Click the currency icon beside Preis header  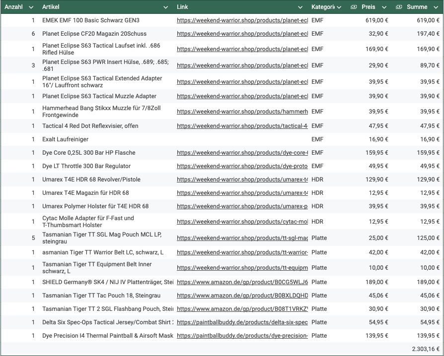coord(354,7)
